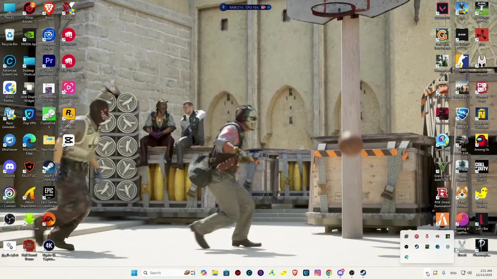The image size is (497, 279).
Task: Open RISK Global Domination shortcut
Action: [x=442, y=197]
